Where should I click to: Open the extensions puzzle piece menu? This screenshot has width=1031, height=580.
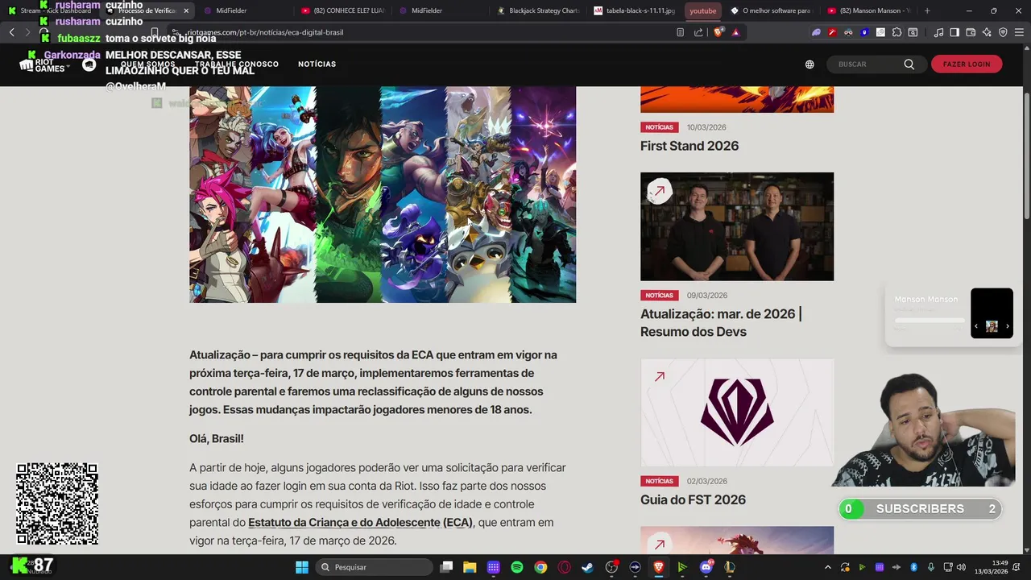(x=896, y=32)
